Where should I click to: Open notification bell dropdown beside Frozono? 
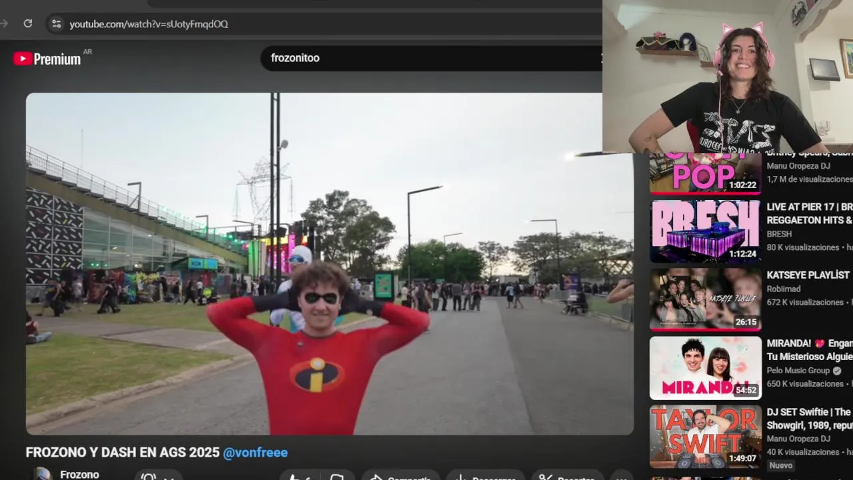159,476
